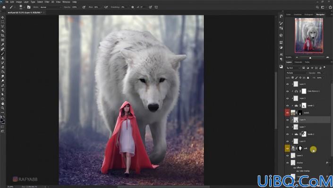Click the lock all layers padlock icon
The image size is (333, 188).
[308, 78]
